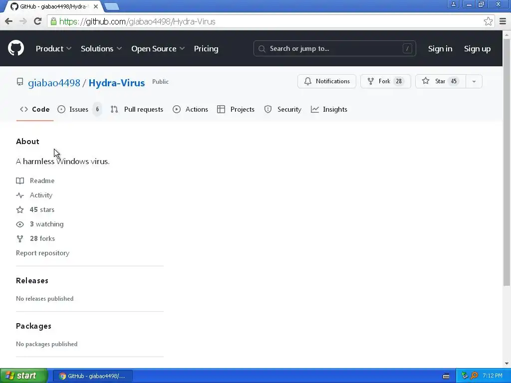This screenshot has height=383, width=511.
Task: Click the Chrome user profile icon in title bar
Action: (x=453, y=4)
